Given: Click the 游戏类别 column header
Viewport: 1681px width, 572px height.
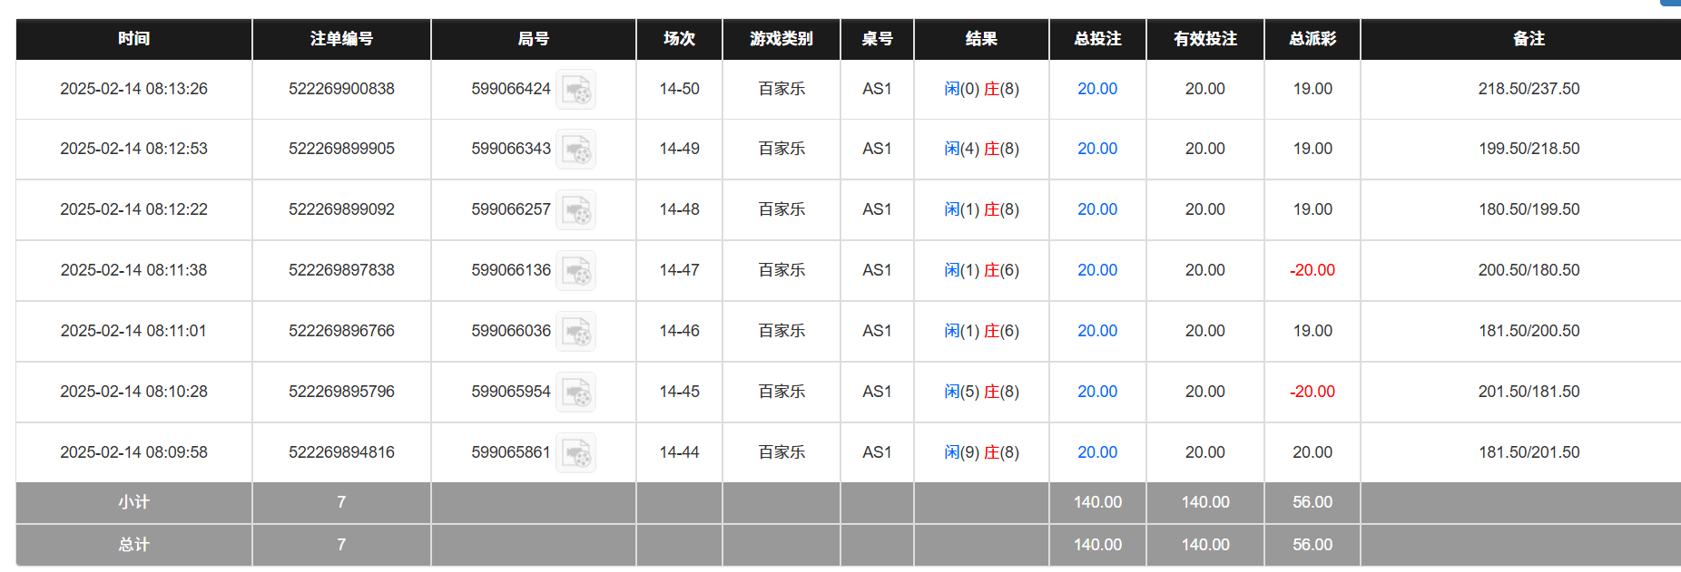Looking at the screenshot, I should 780,39.
